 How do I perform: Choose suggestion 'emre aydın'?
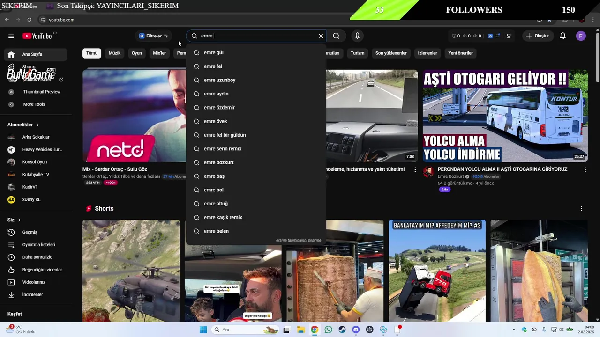point(256,94)
